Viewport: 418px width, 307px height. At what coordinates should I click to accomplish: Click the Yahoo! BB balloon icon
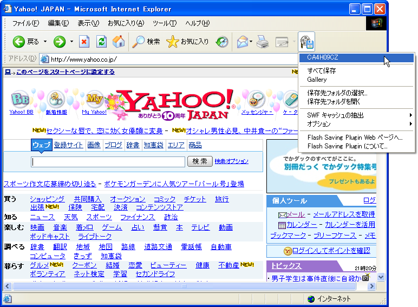(x=21, y=99)
